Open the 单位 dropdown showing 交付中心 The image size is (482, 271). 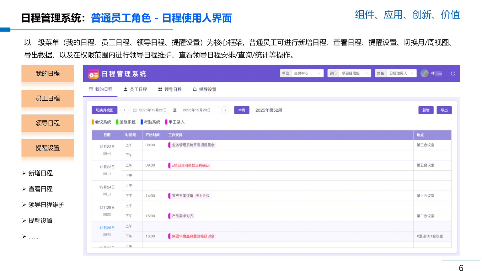(307, 73)
